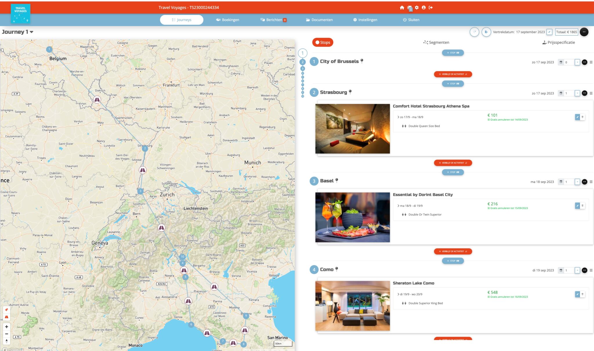Add verblijf of activiteit under Strasbourg
The width and height of the screenshot is (594, 351).
pos(453,163)
